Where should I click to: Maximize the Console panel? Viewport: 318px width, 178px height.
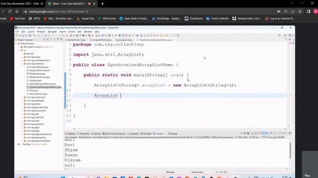click(290, 133)
